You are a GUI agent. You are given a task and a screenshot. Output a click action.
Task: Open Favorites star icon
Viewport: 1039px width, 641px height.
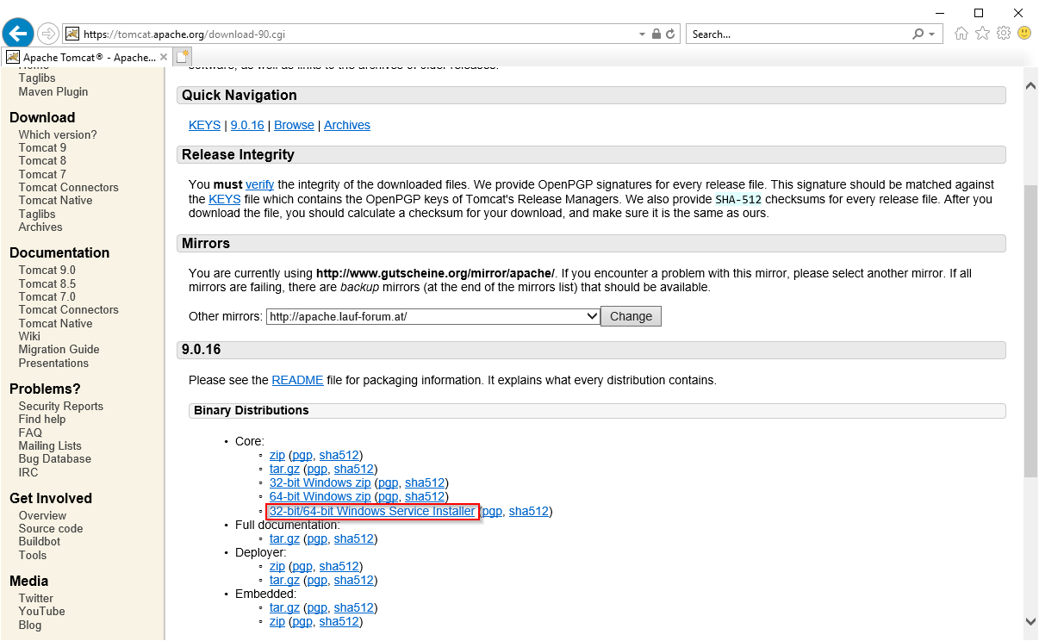pos(982,34)
